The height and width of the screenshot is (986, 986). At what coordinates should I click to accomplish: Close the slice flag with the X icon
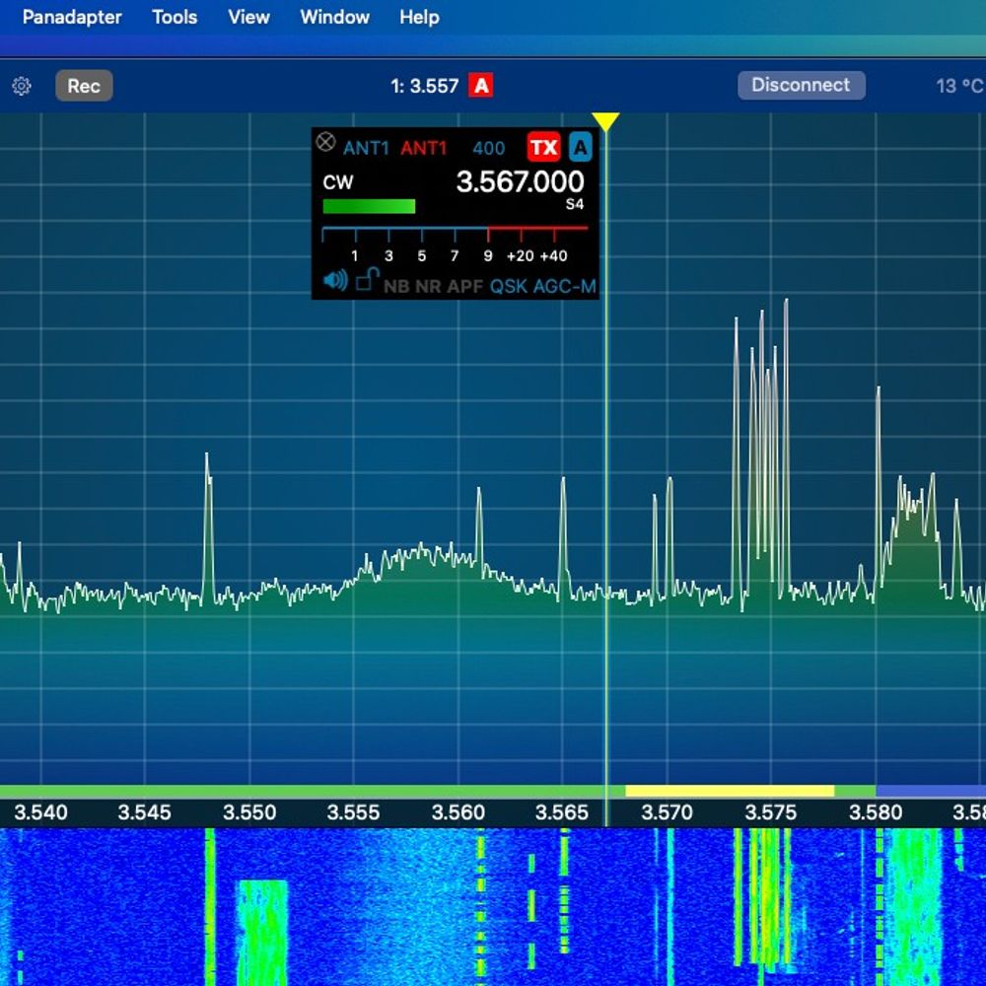pos(325,141)
